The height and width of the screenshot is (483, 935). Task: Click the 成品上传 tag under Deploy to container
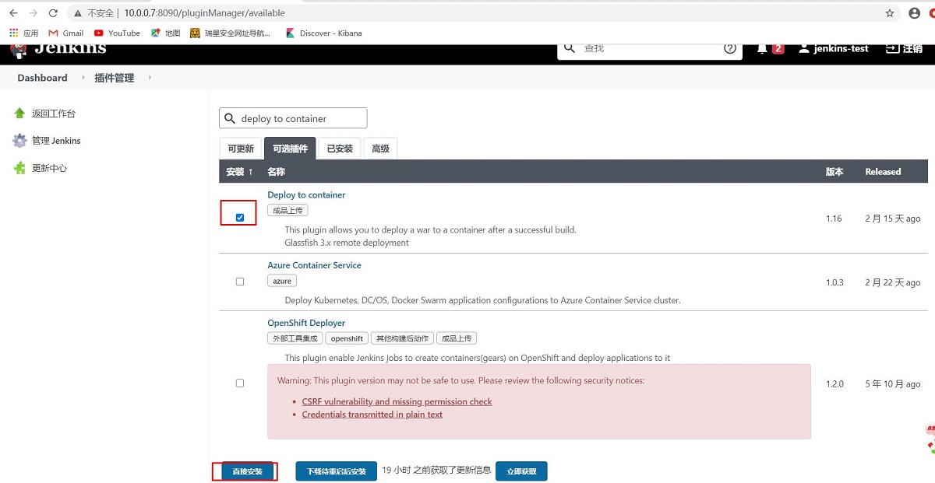tap(288, 211)
